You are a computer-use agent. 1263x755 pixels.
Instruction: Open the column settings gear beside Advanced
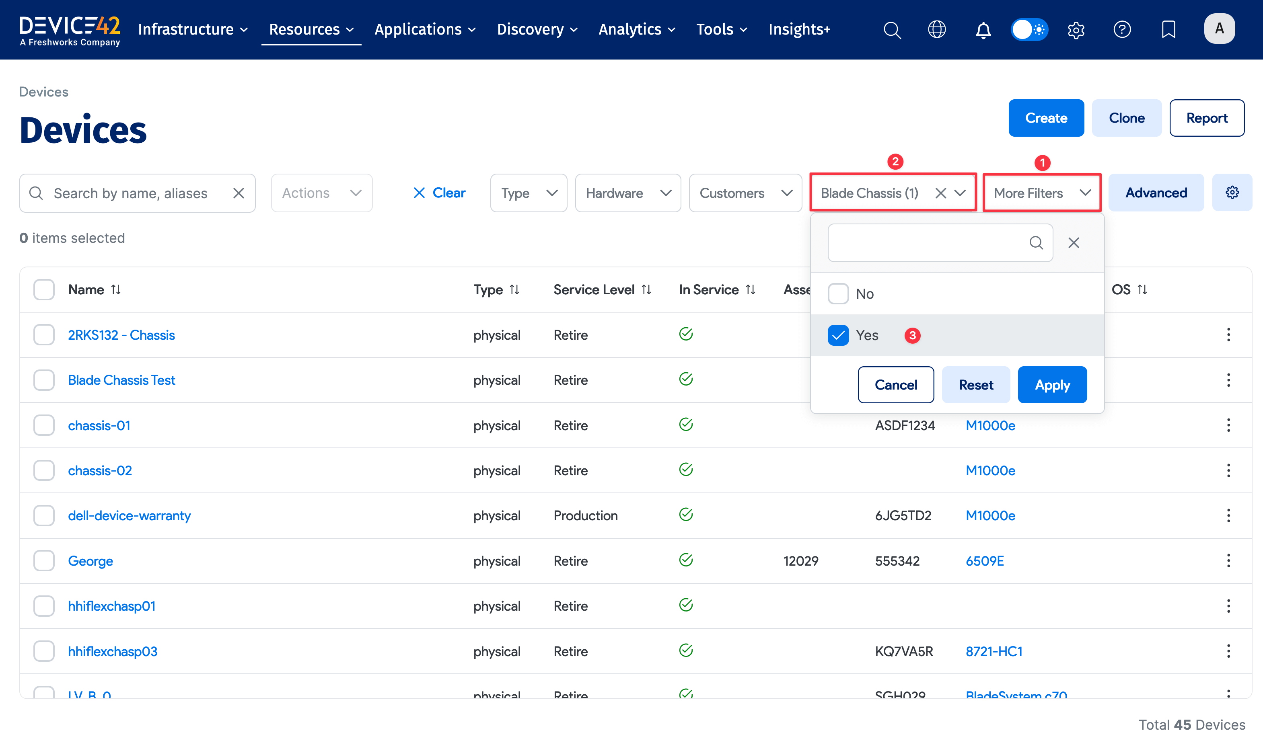pyautogui.click(x=1232, y=192)
